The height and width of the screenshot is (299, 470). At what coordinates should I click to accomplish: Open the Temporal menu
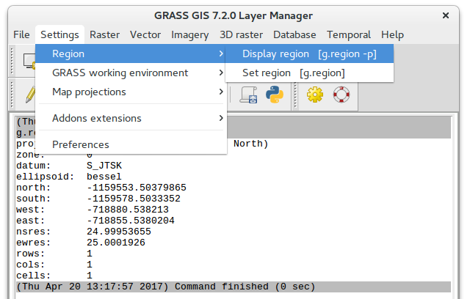(x=349, y=34)
